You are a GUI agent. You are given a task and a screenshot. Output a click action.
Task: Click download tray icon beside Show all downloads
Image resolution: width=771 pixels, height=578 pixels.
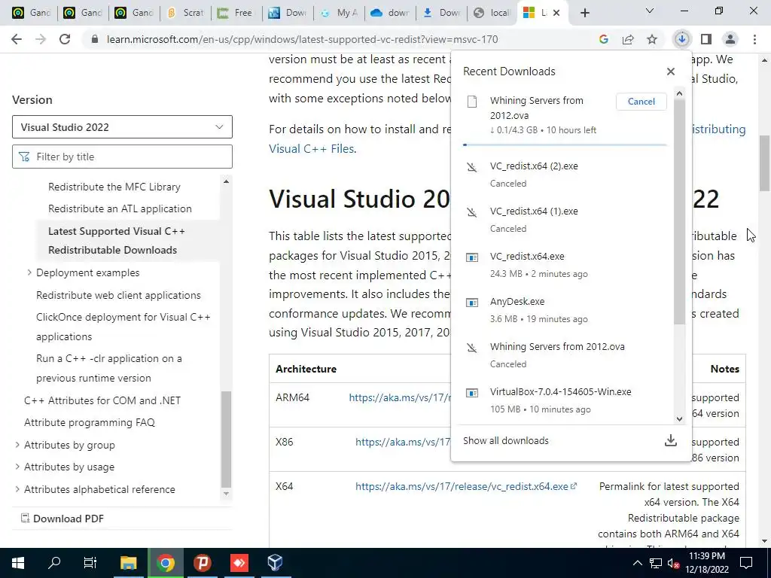tap(671, 440)
